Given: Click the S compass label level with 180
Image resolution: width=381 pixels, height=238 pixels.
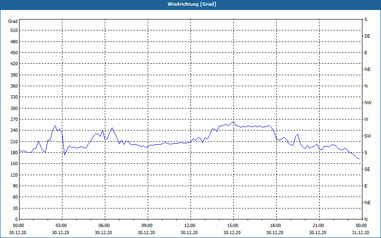Looking at the screenshot, I should [366, 153].
